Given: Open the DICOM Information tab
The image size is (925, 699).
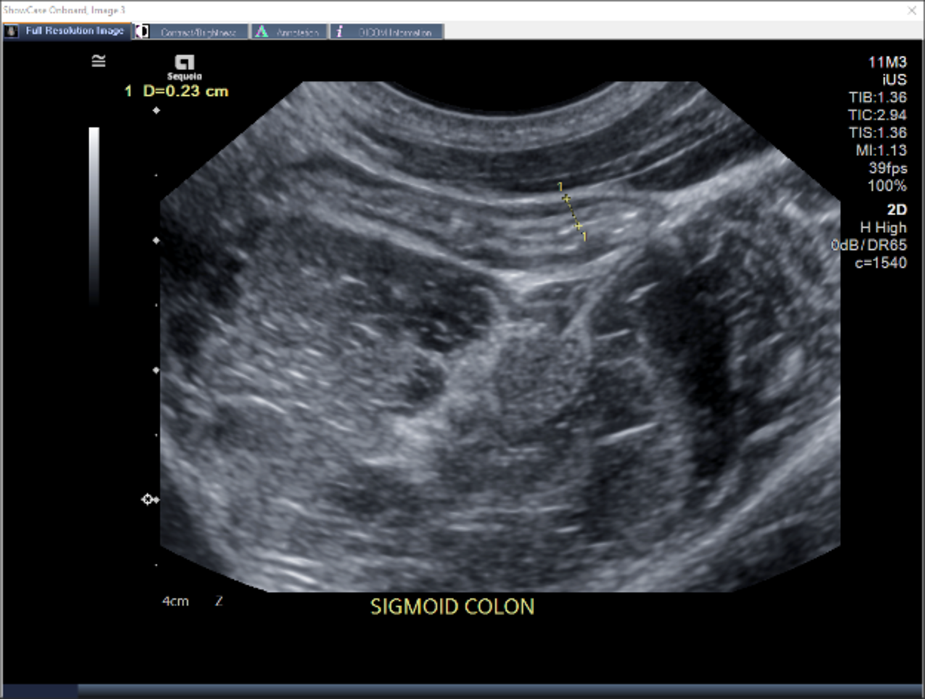Looking at the screenshot, I should pyautogui.click(x=394, y=32).
